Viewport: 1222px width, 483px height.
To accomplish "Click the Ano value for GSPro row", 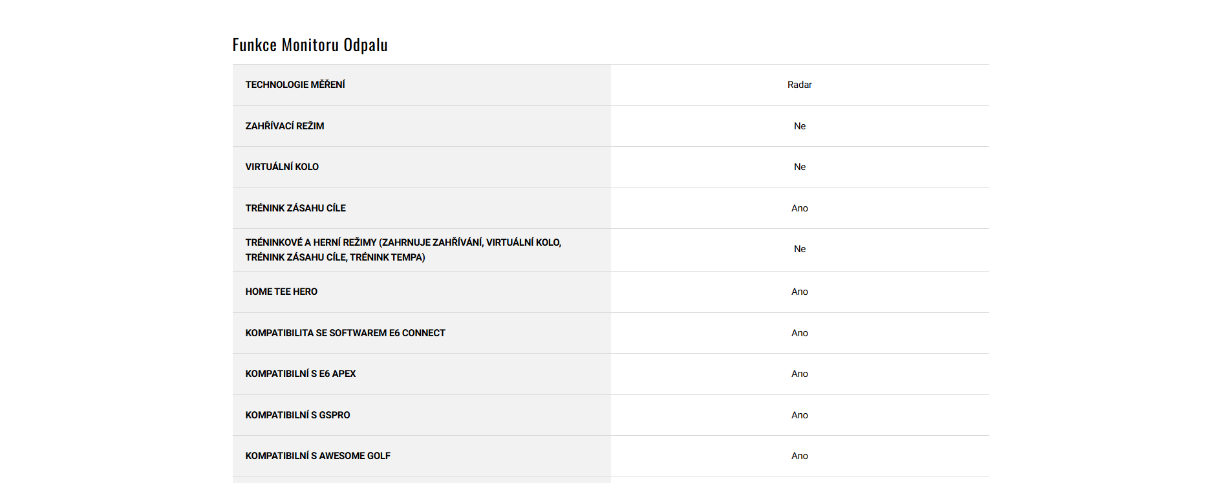I will point(799,415).
